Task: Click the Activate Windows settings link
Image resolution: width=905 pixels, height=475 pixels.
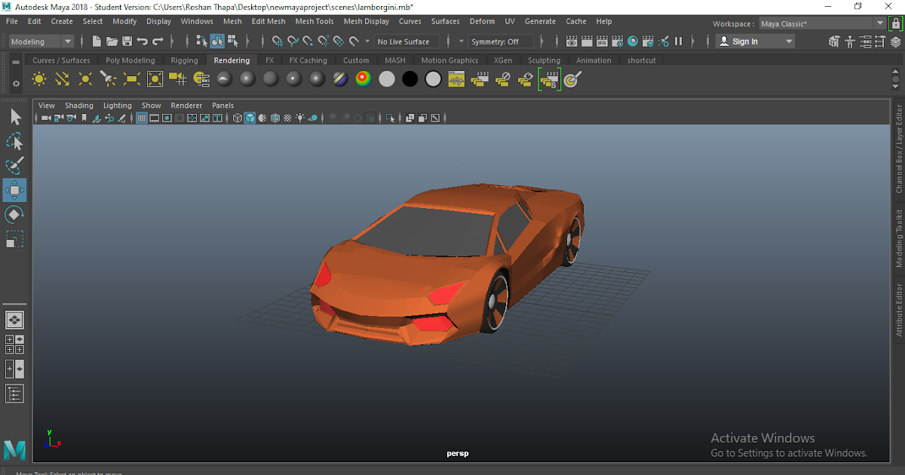Action: (789, 453)
